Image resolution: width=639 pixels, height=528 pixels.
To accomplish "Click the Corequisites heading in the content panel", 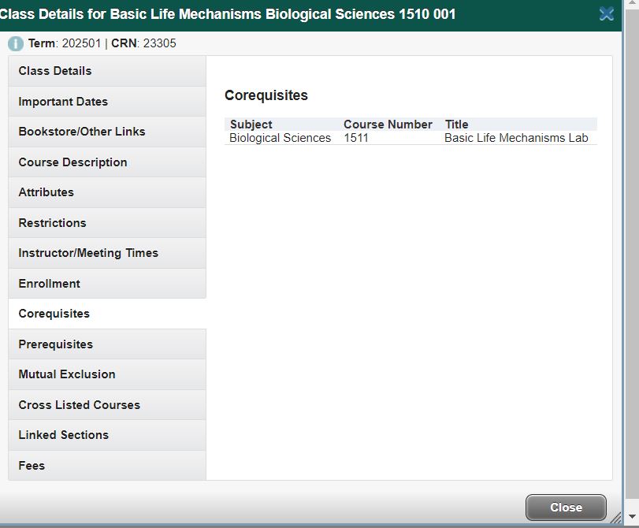I will point(266,95).
